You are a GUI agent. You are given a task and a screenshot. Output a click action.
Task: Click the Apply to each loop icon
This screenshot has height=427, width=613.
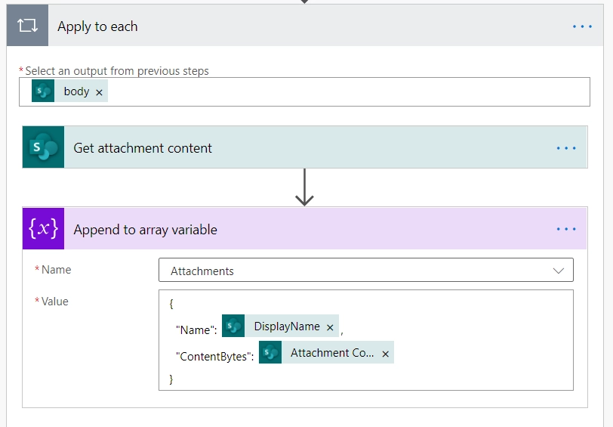[x=27, y=26]
